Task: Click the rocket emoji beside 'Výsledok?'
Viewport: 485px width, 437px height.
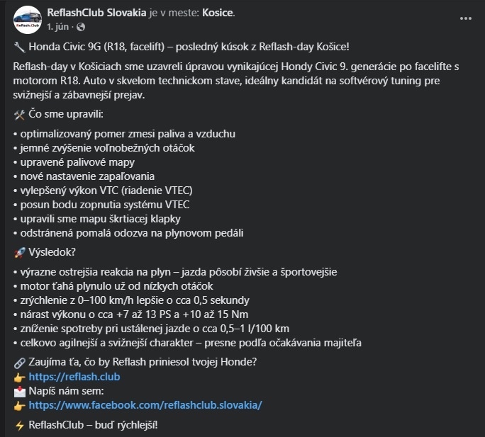Action: [19, 251]
